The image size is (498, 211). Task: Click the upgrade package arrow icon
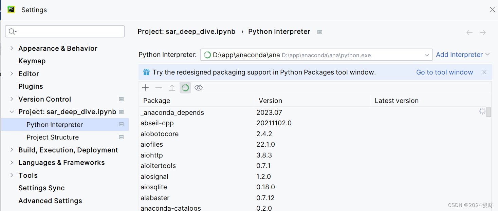(x=172, y=88)
